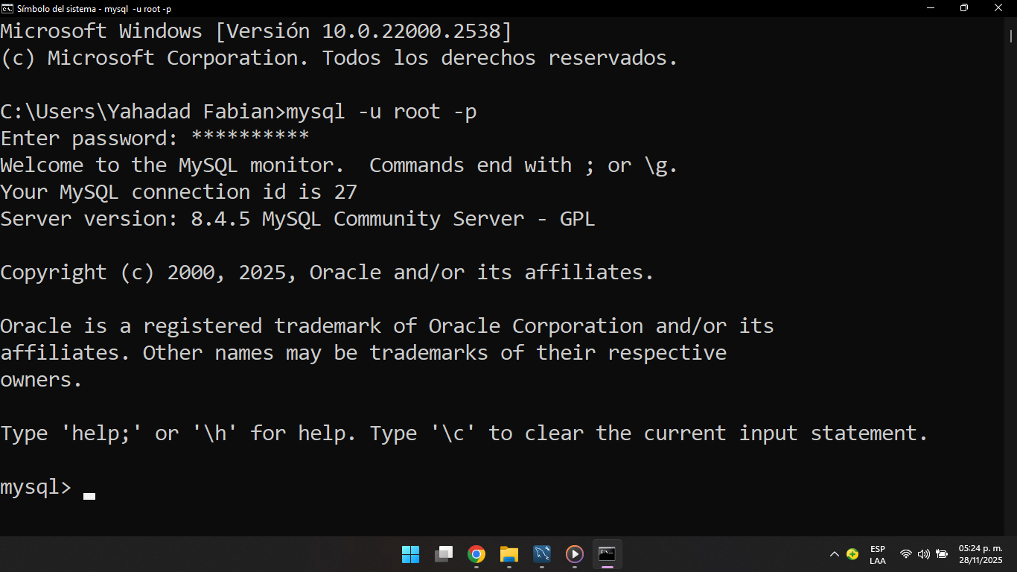Open the 05:24 p. m. clock and calendar

(x=981, y=554)
